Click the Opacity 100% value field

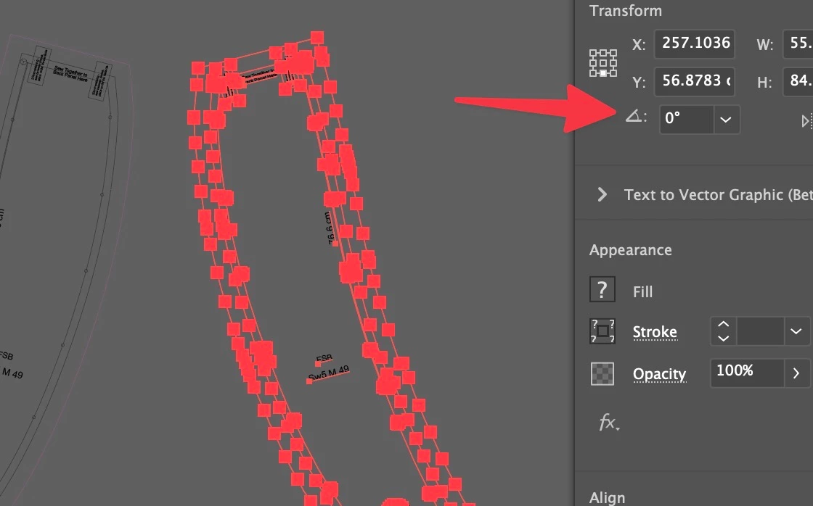coord(747,373)
